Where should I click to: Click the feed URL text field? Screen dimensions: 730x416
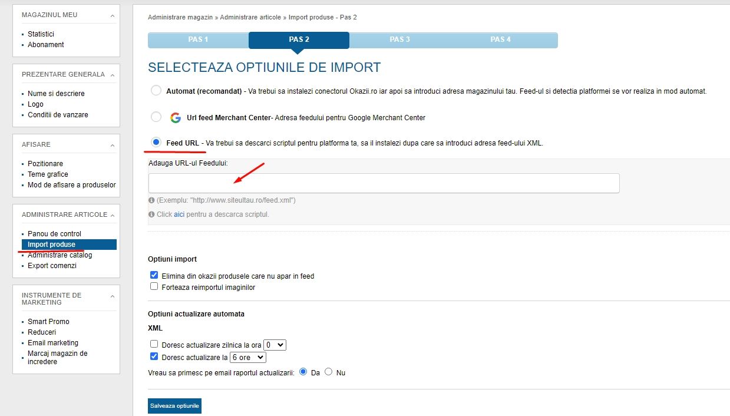[384, 183]
